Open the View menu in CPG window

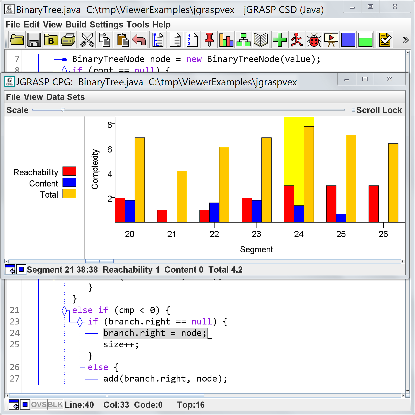(x=33, y=97)
